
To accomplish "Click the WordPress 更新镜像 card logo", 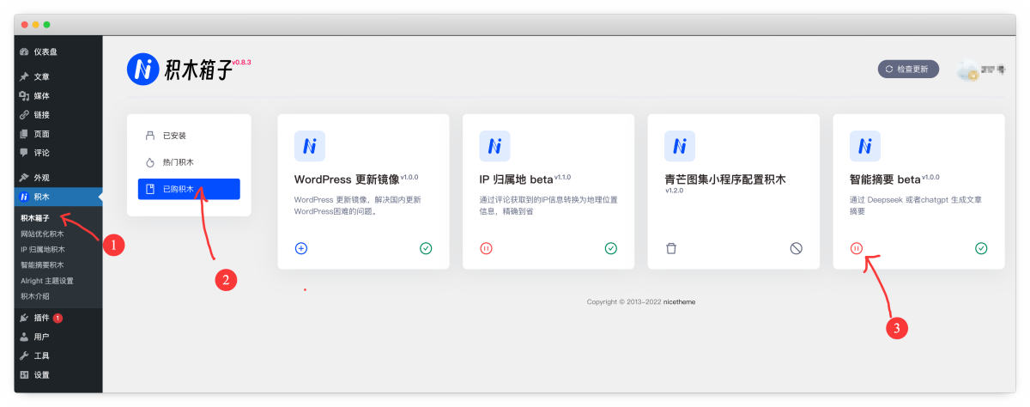I will 310,146.
